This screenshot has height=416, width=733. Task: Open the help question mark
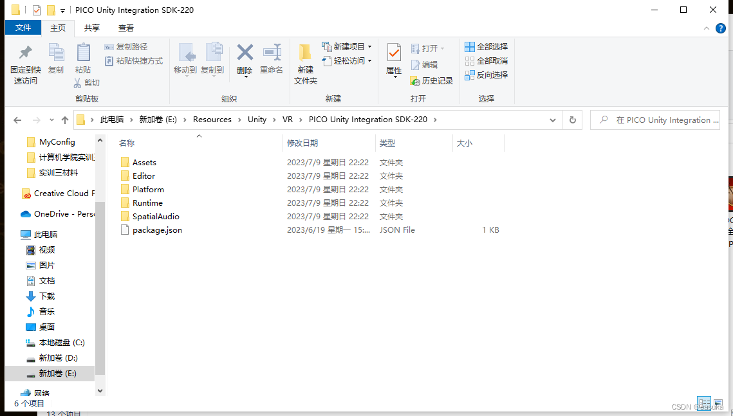[x=721, y=28]
